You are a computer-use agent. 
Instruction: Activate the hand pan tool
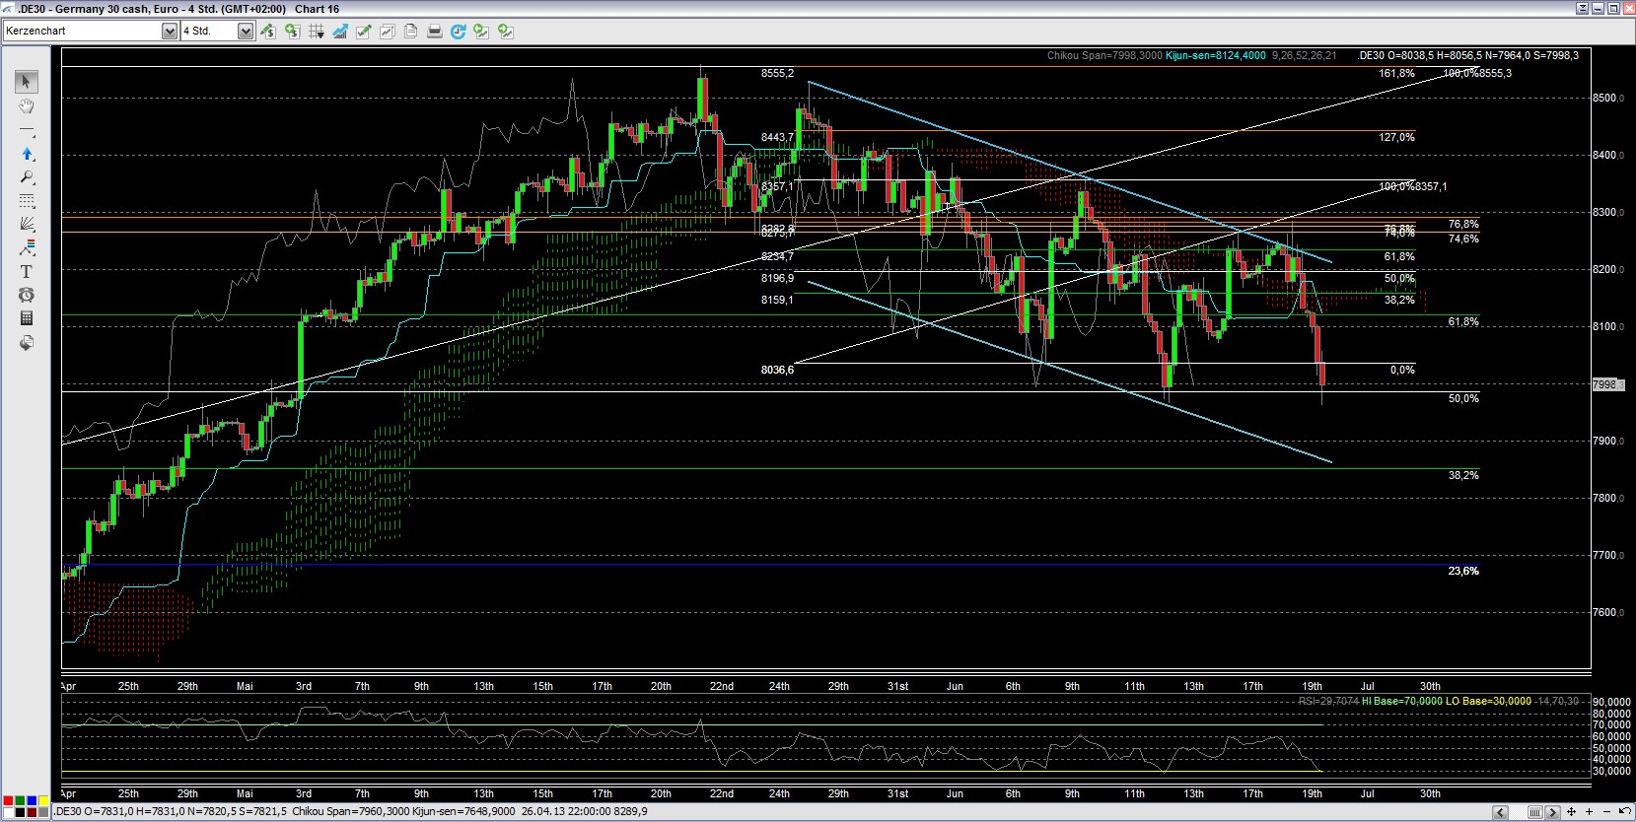pos(27,106)
